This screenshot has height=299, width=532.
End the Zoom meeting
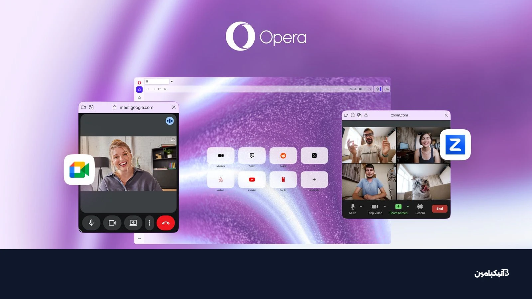click(439, 209)
